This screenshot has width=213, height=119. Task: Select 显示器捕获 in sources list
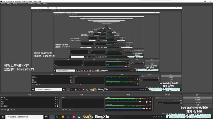pos(27,106)
